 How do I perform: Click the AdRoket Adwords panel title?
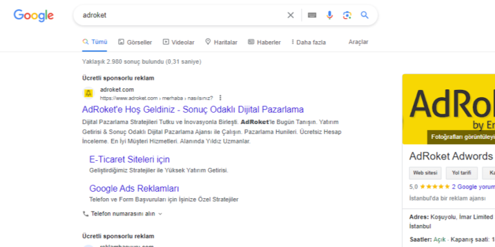tap(451, 156)
